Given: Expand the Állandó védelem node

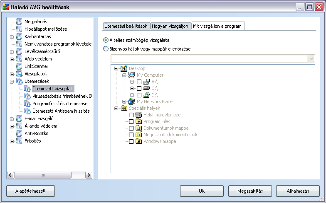Looking at the screenshot, I should click(12, 126).
